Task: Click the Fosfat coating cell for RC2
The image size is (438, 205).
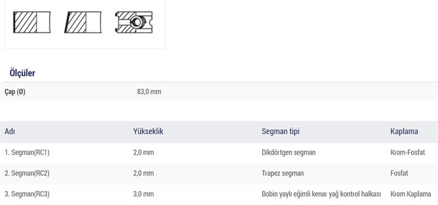Action: [399, 173]
